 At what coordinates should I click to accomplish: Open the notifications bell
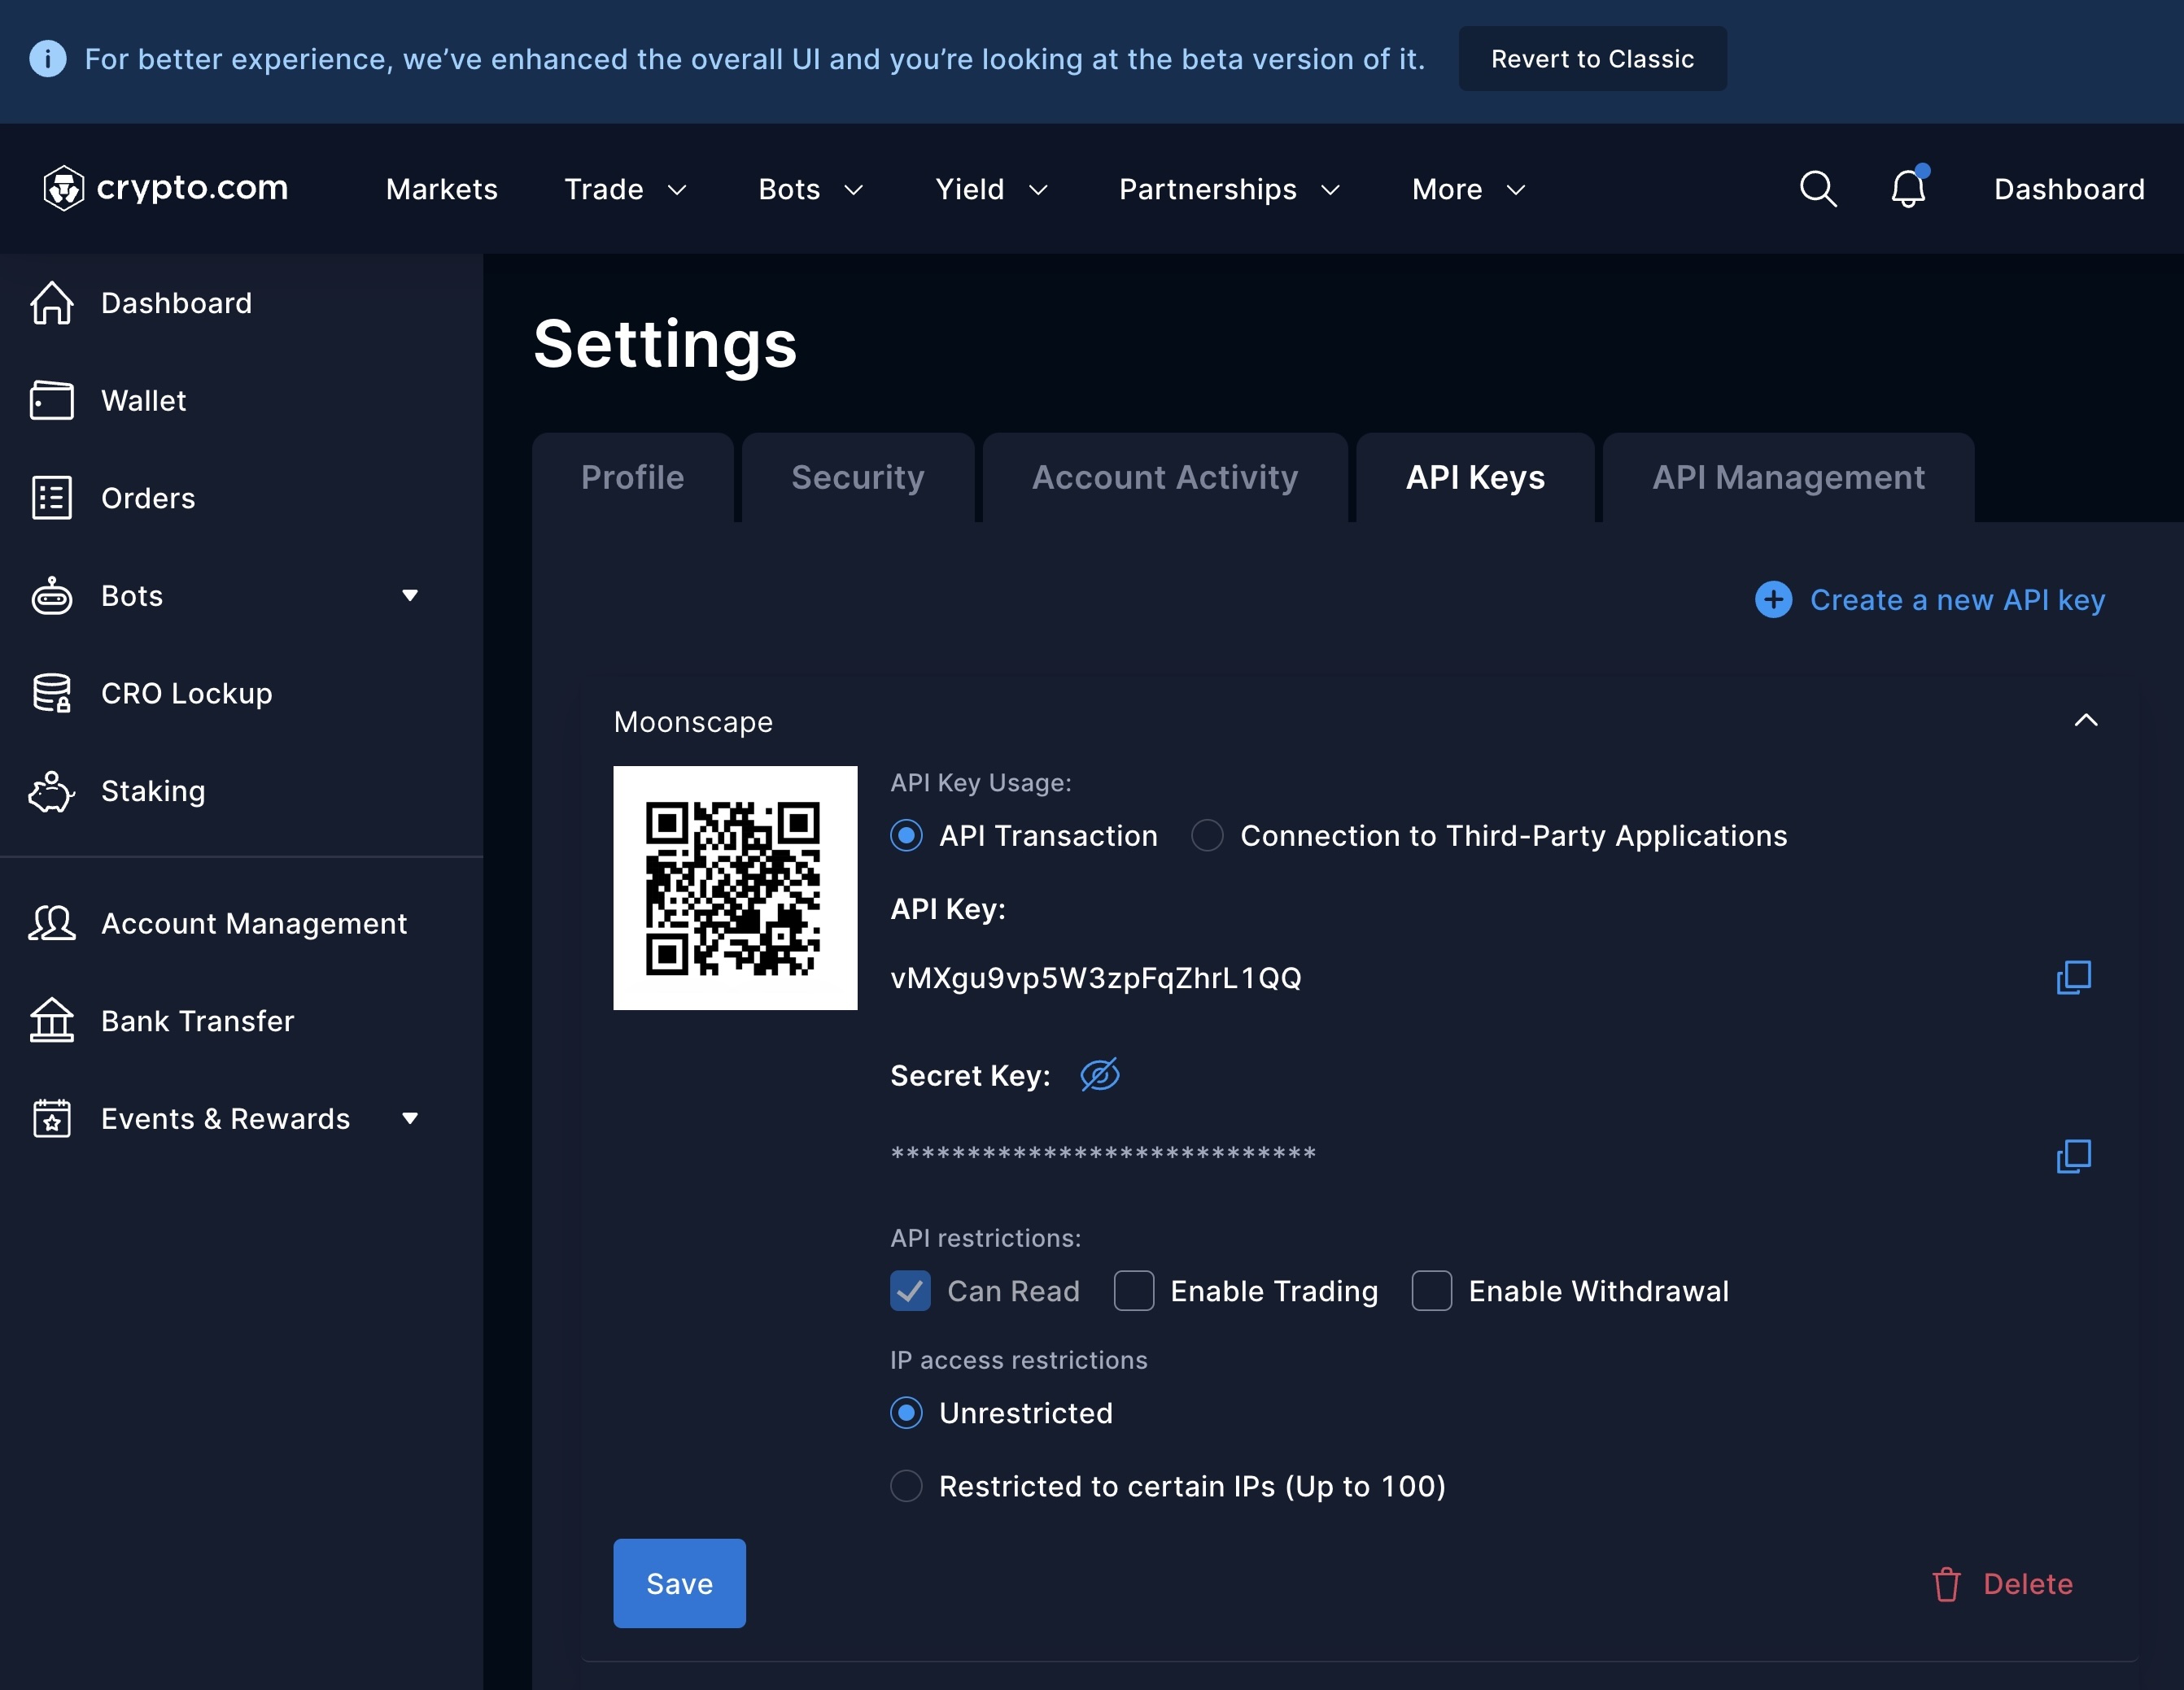coord(1908,187)
